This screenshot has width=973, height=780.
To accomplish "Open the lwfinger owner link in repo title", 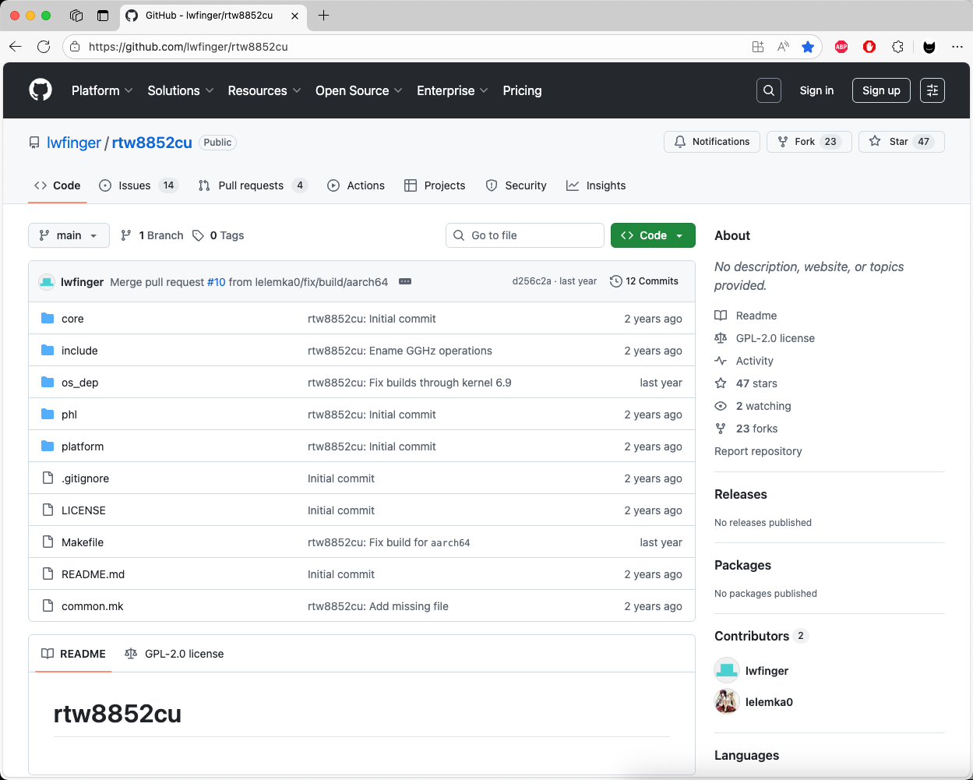I will coord(74,143).
